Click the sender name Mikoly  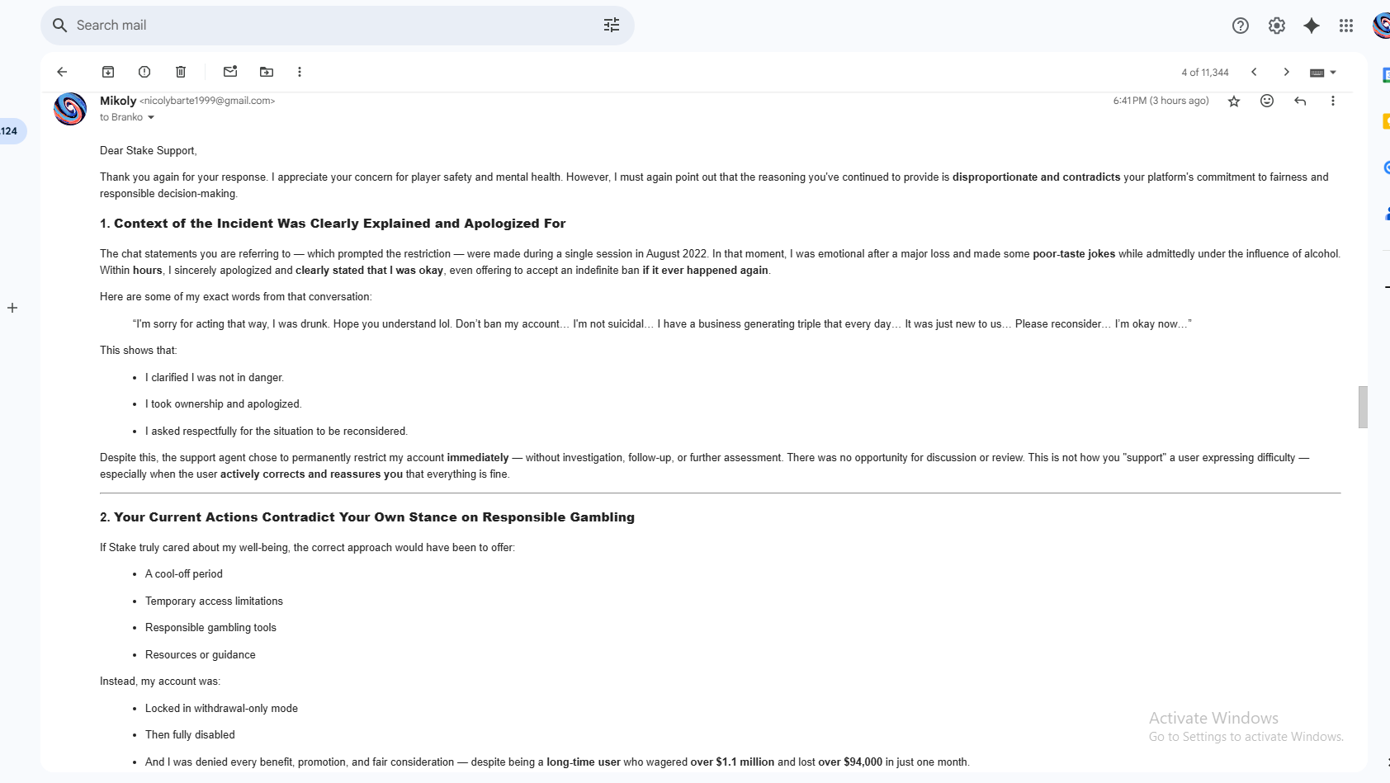coord(118,101)
